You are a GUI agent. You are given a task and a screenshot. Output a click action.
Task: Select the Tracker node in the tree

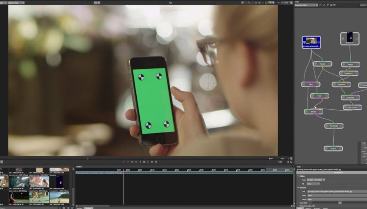[322, 64]
